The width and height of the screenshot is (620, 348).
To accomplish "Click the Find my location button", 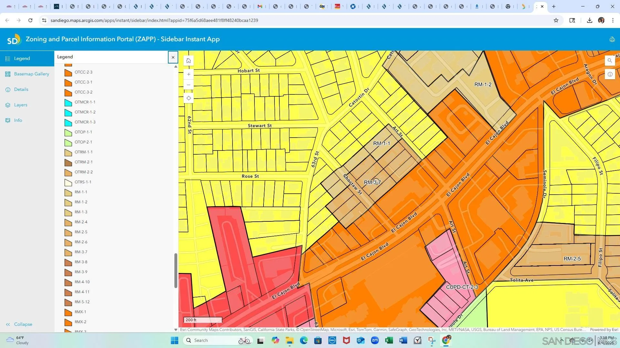I will (189, 98).
